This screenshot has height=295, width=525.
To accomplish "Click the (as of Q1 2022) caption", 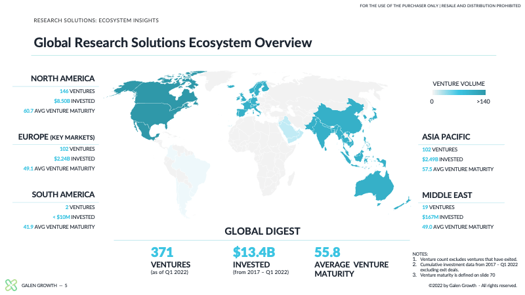I will 169,272.
